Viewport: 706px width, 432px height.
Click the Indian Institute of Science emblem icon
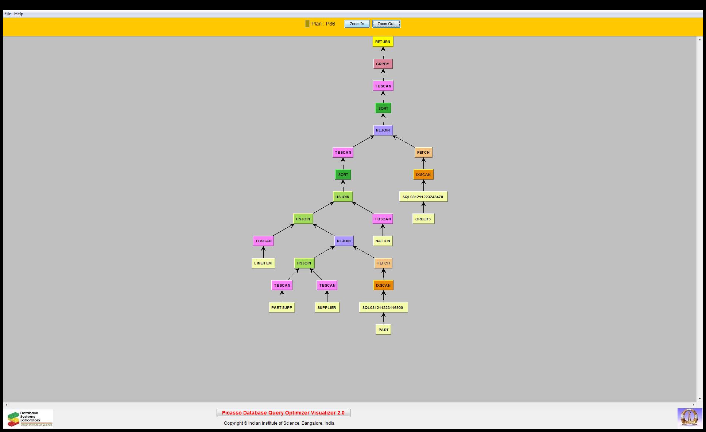(689, 417)
